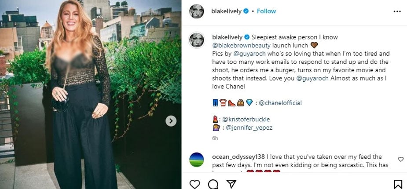The width and height of the screenshot is (407, 189).
Task: Save the post with the bookmark icon
Action: [x=397, y=183]
